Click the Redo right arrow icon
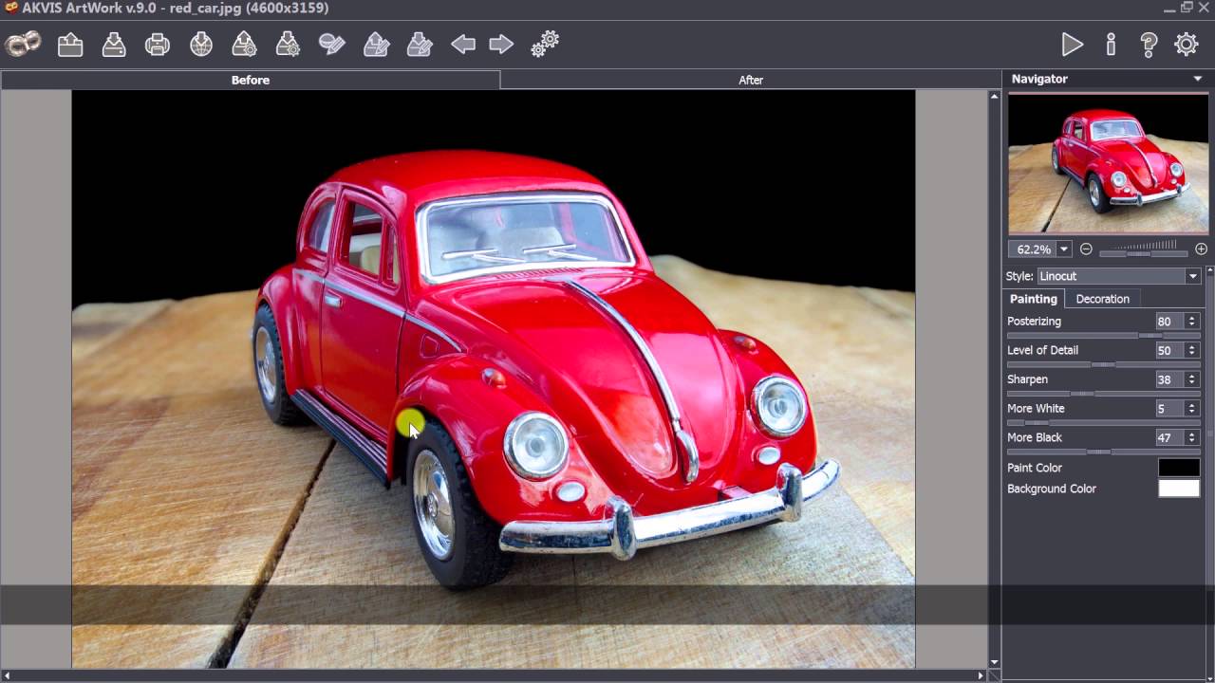Screen dimensions: 1215x683 pyautogui.click(x=501, y=45)
